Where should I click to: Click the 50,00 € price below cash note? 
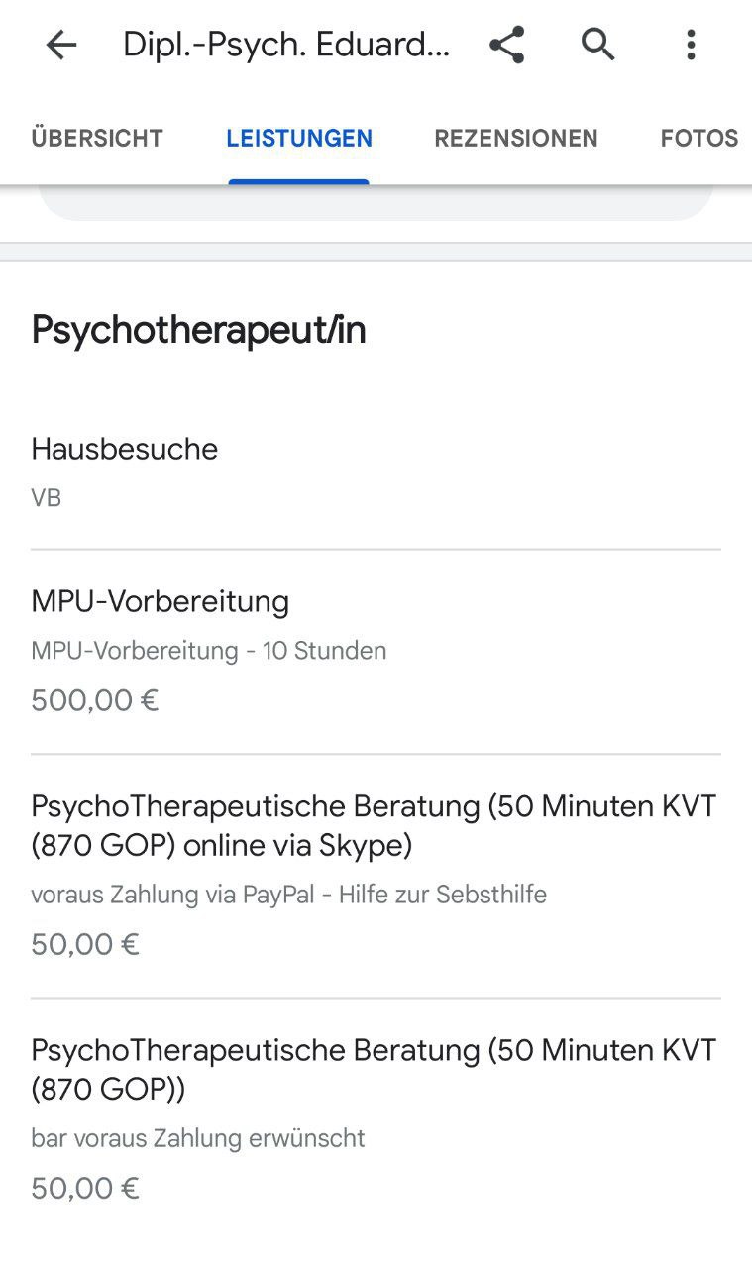(85, 1188)
